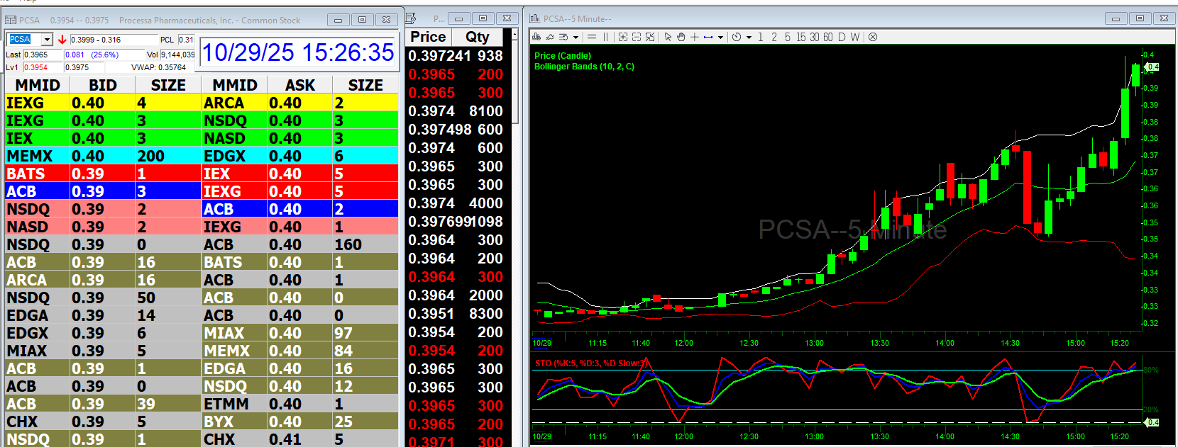Activate the crosshair cursor tool
The width and height of the screenshot is (1178, 447).
[x=694, y=37]
